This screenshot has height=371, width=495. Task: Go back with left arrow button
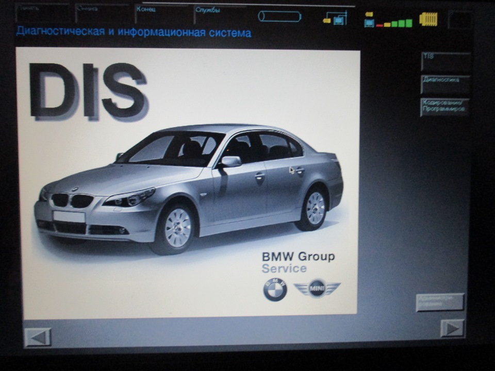coord(38,338)
